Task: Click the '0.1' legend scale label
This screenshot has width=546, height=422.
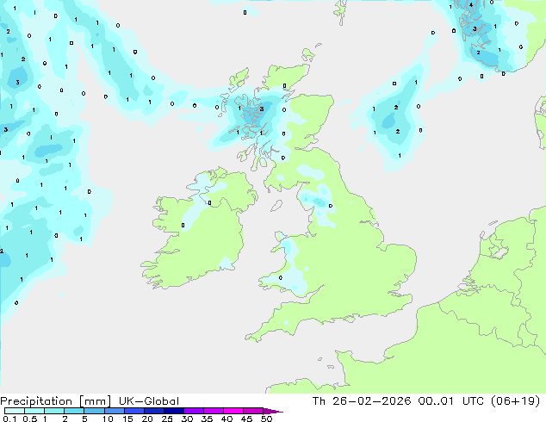Action: 9,419
